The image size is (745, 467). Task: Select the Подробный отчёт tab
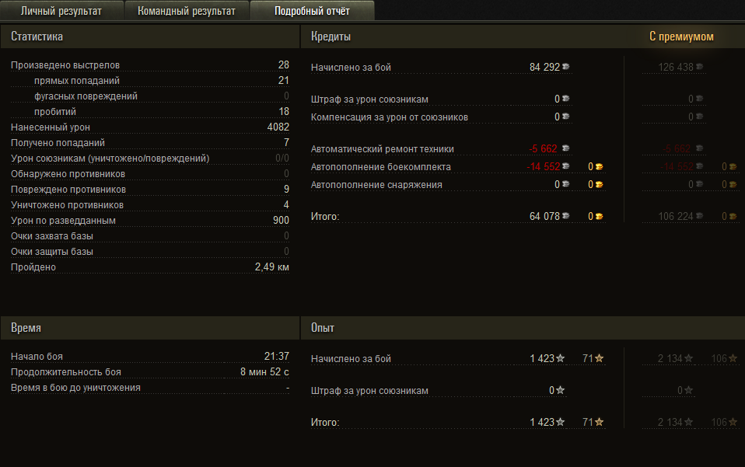(x=312, y=11)
